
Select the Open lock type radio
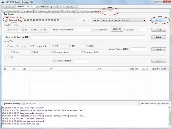pos(13,52)
